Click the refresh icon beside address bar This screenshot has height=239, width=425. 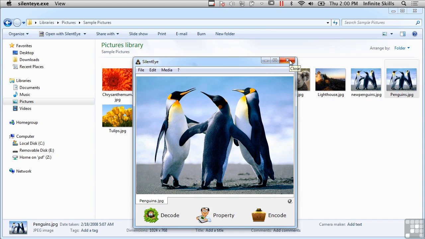(x=335, y=23)
